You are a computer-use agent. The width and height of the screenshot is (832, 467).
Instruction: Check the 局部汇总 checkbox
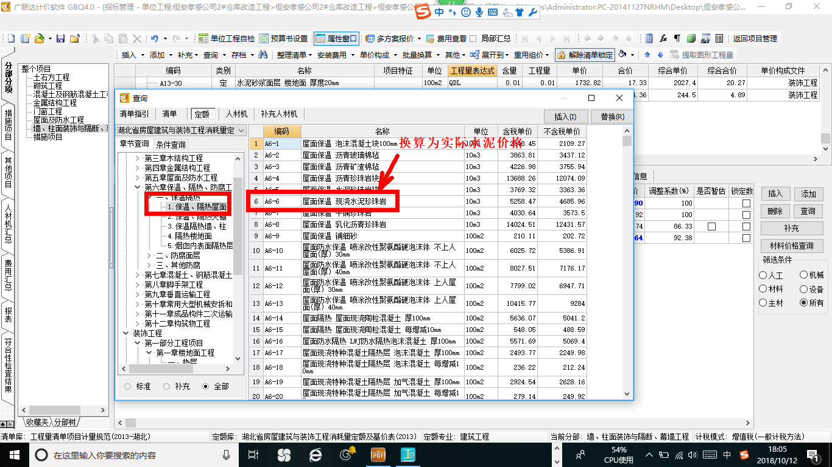tap(473, 38)
